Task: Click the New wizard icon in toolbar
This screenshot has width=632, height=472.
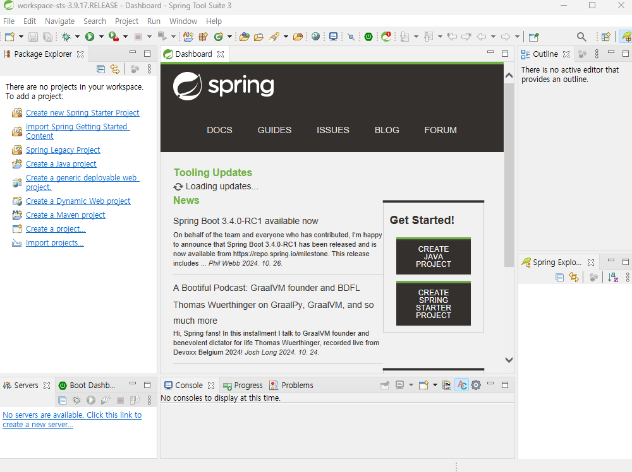Action: pyautogui.click(x=9, y=37)
